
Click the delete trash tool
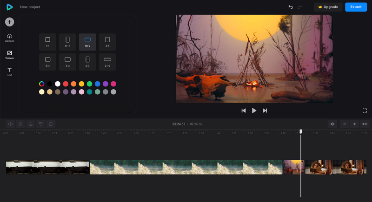coord(51,124)
